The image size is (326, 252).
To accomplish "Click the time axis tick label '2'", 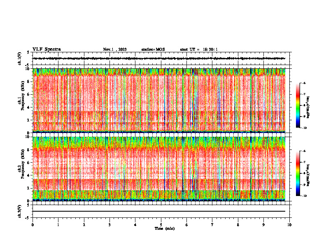I will click(84, 225).
